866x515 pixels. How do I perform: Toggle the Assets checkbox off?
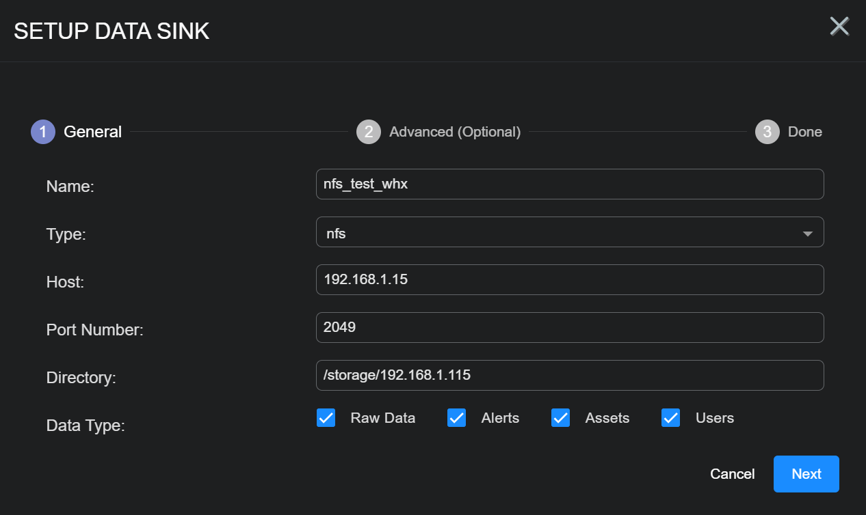[560, 417]
